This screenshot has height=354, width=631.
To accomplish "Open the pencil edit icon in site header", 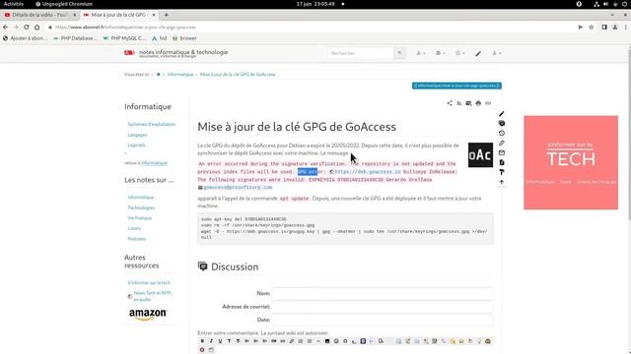I will click(478, 53).
